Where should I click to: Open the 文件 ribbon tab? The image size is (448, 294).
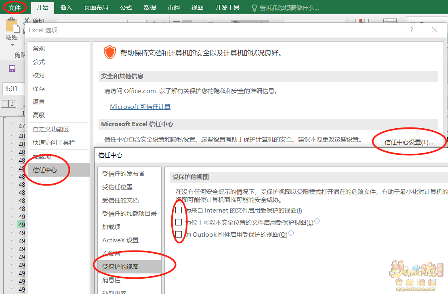point(14,8)
